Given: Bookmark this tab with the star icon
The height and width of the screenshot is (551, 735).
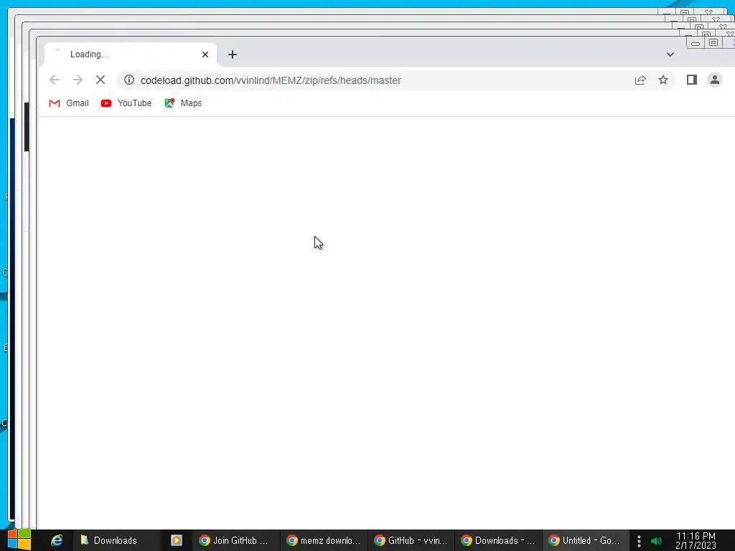Looking at the screenshot, I should click(663, 80).
